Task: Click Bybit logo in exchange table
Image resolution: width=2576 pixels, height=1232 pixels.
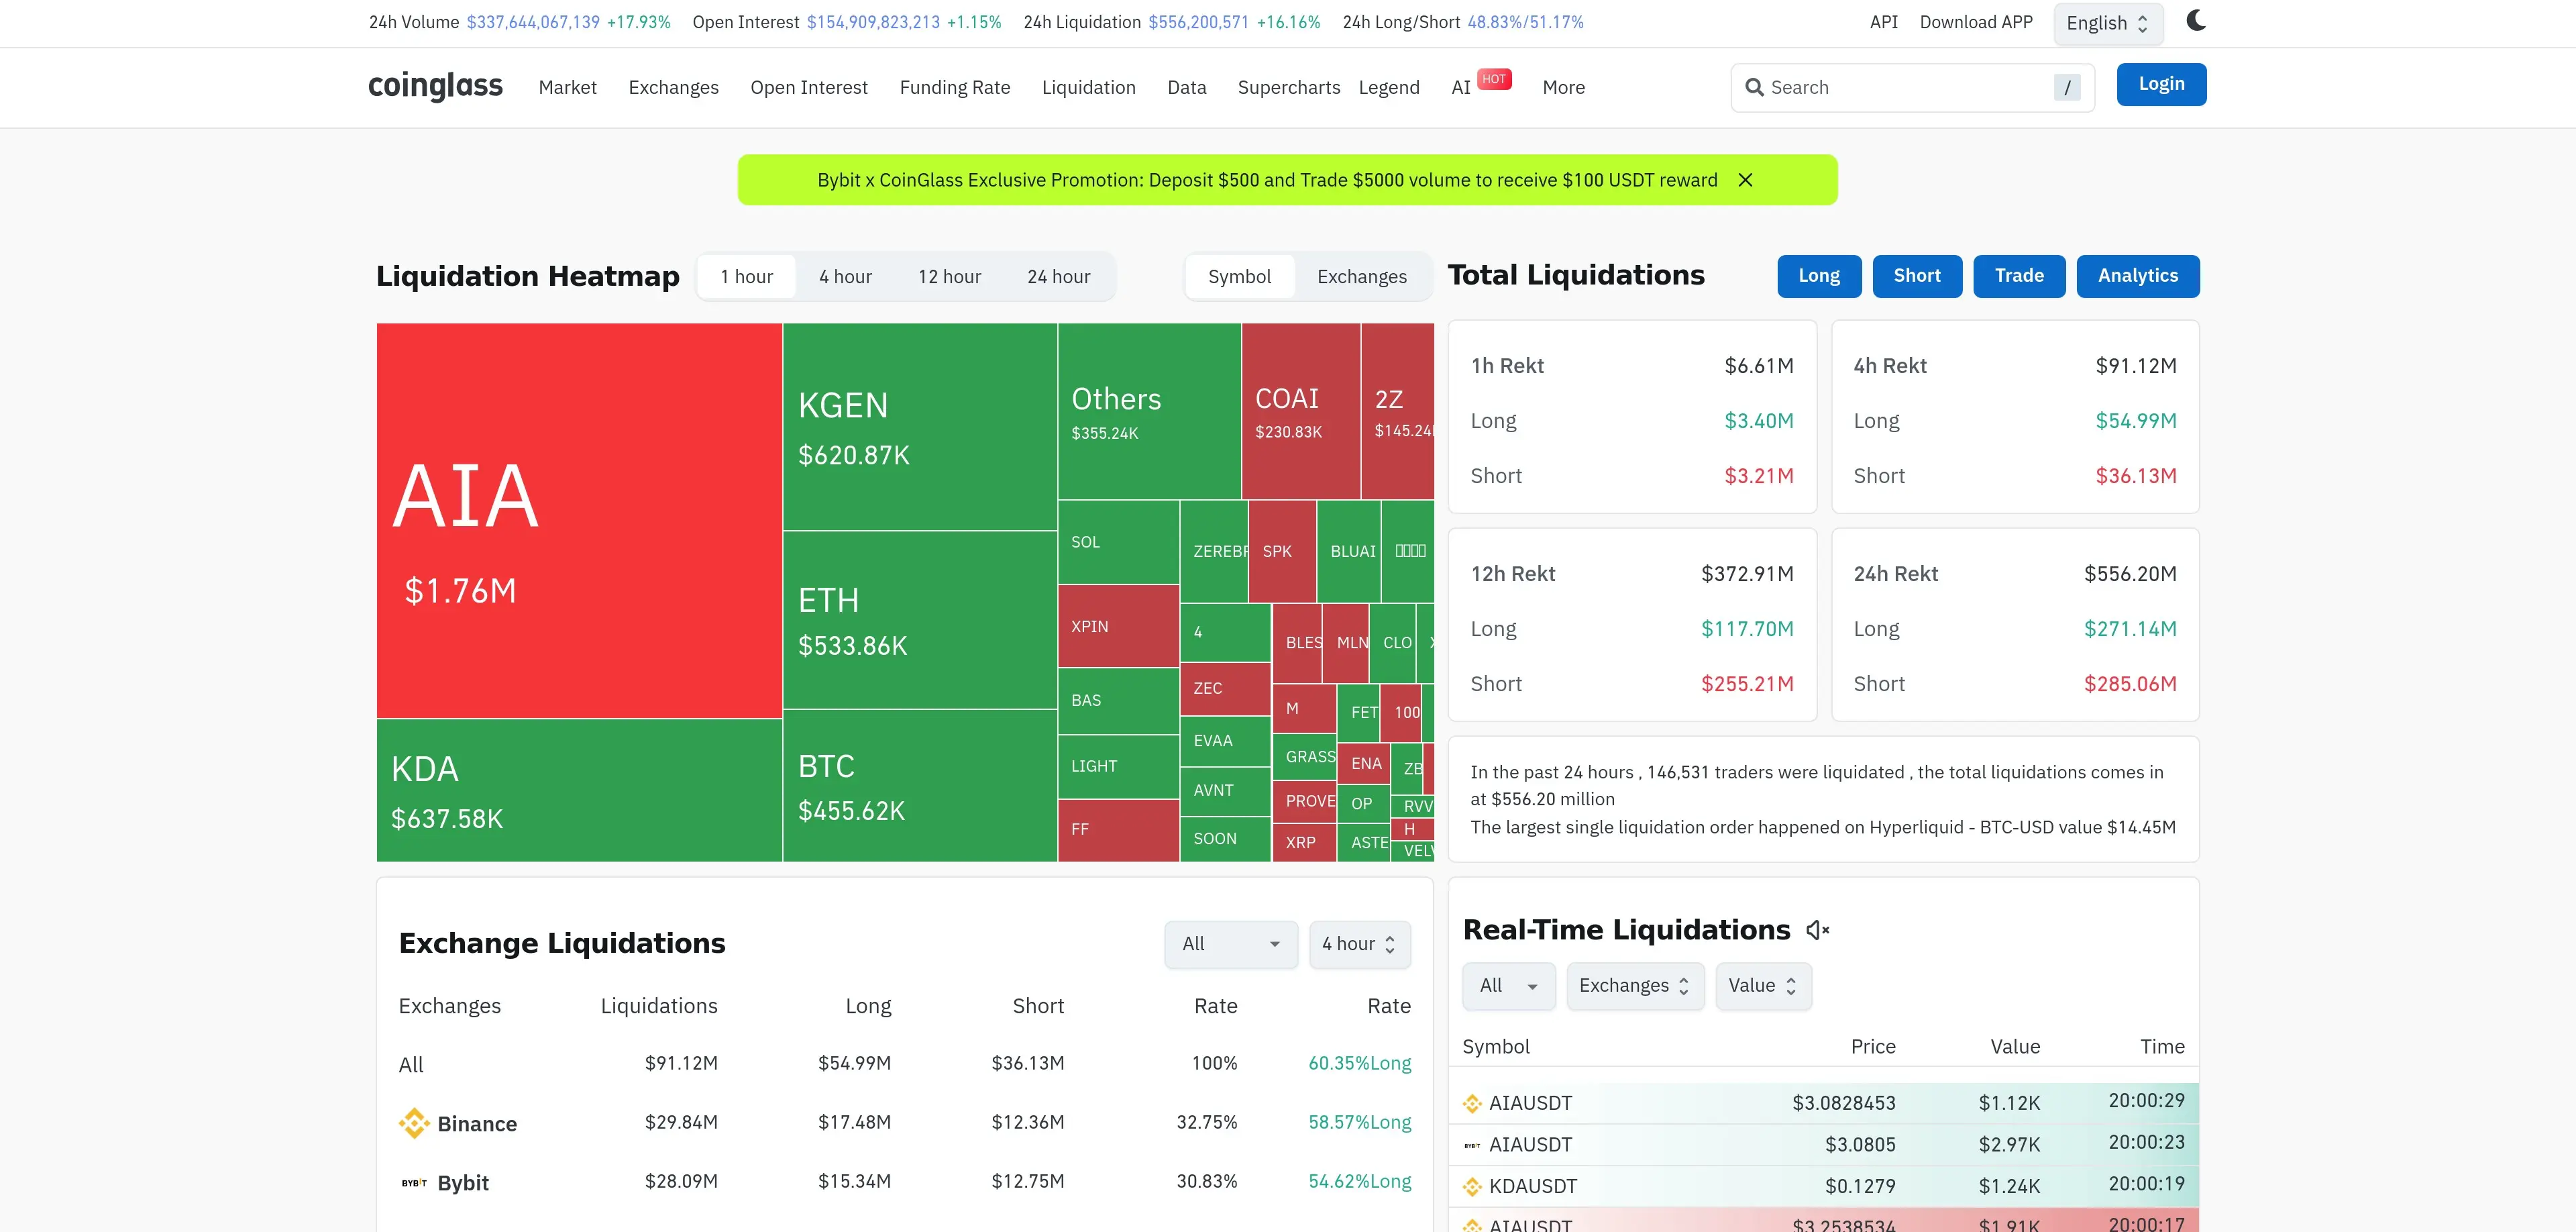Action: point(413,1183)
